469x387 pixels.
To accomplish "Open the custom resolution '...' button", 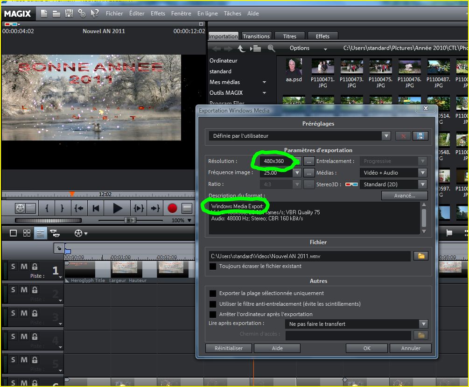I will pyautogui.click(x=309, y=161).
